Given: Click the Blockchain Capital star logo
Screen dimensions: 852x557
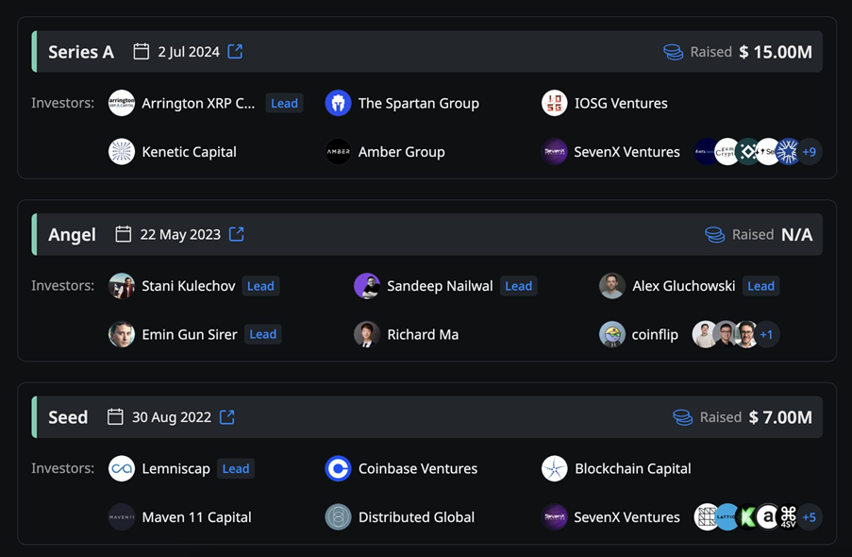Looking at the screenshot, I should [x=554, y=469].
